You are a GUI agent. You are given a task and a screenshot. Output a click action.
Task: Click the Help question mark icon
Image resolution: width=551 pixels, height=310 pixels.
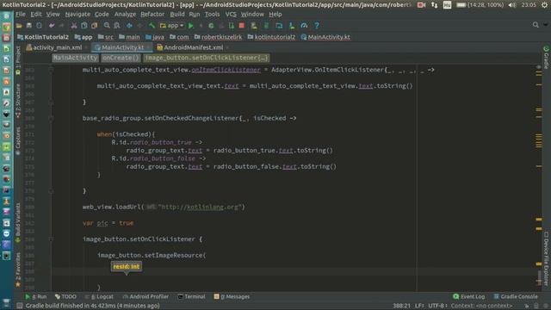point(317,26)
